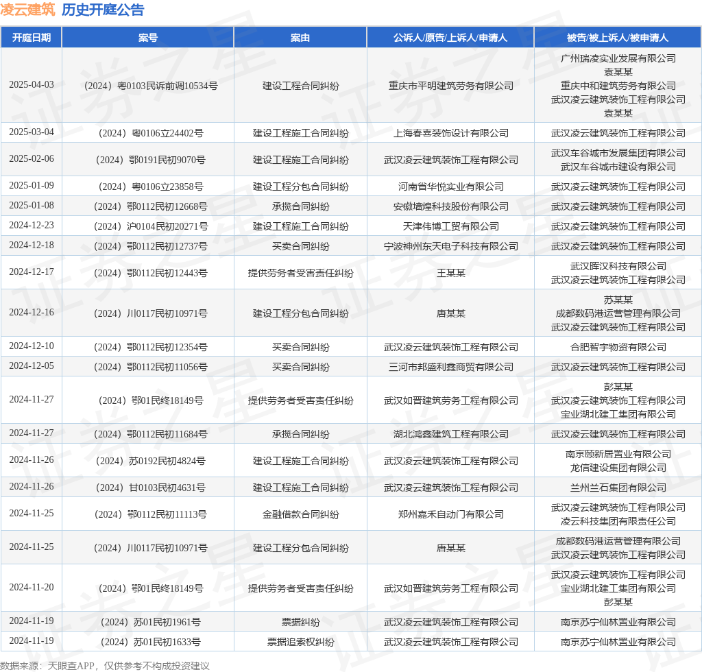The height and width of the screenshot is (672, 702).
Task: Select case number 粤0103民诉前调10534号
Action: [151, 86]
